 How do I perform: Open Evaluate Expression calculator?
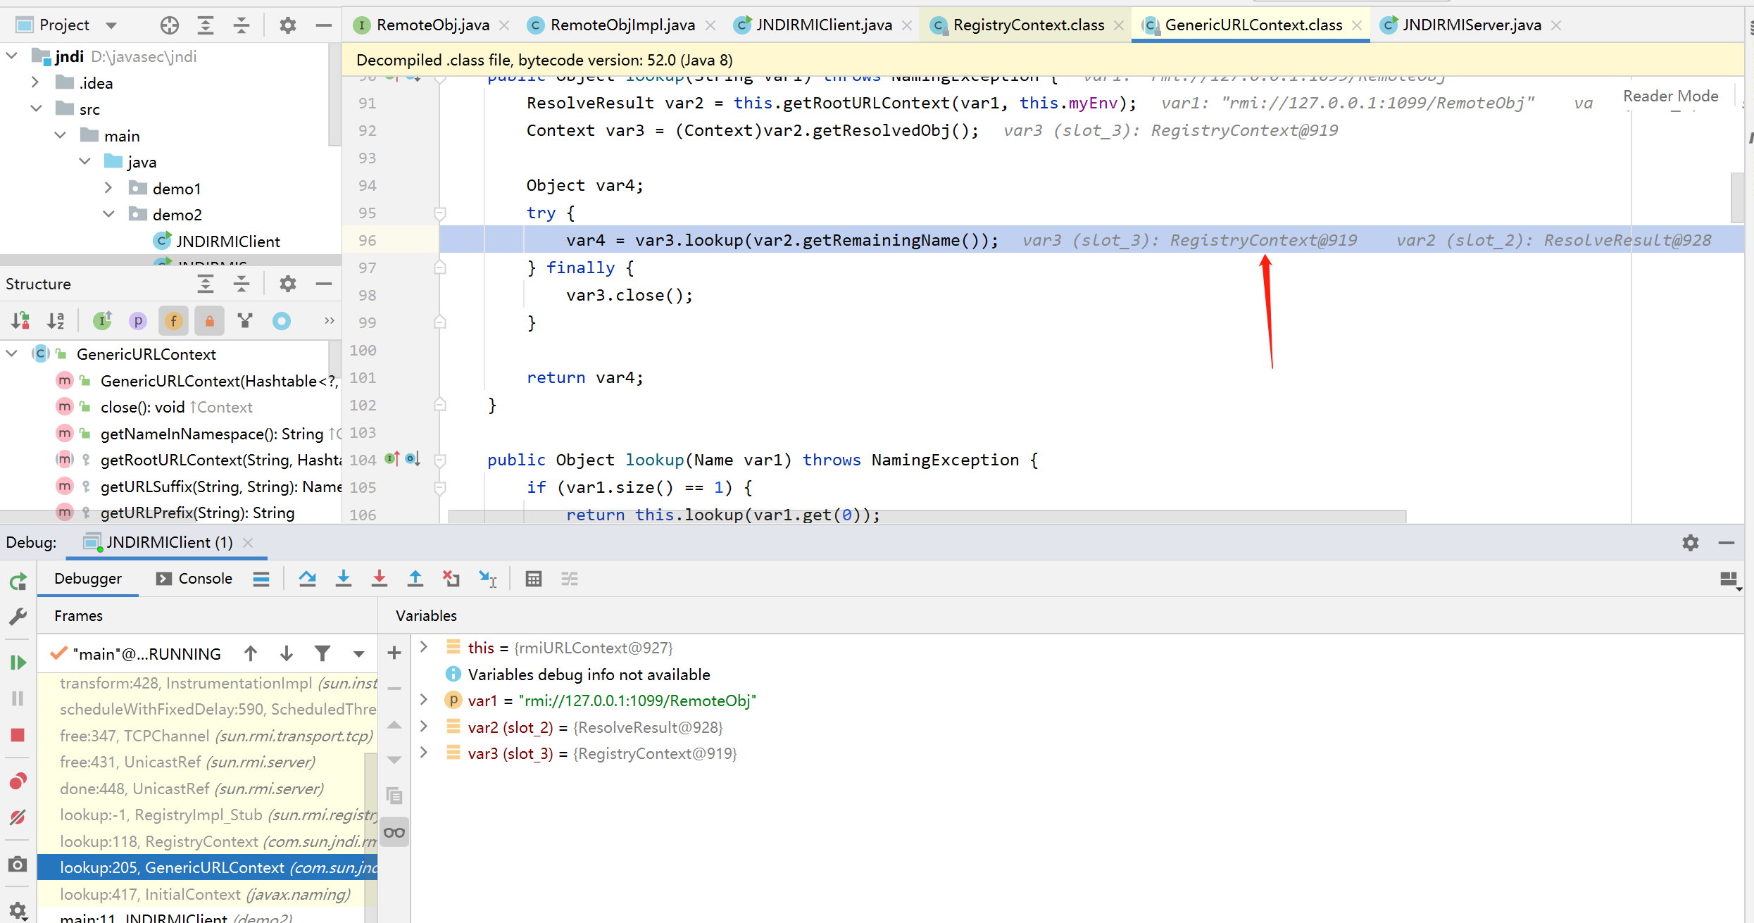point(534,579)
